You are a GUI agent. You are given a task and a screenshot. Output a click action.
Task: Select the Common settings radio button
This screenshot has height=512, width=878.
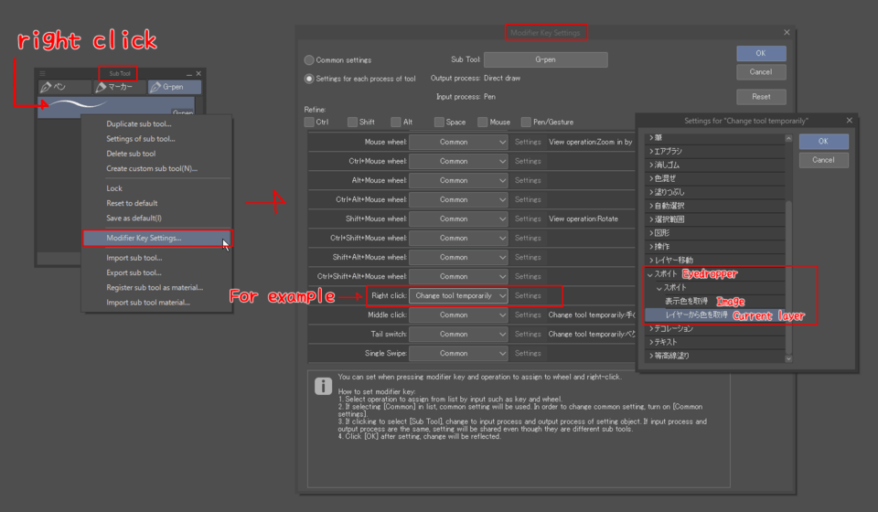coord(310,60)
